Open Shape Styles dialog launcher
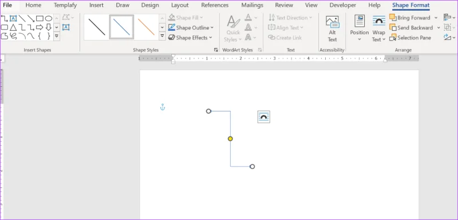The height and width of the screenshot is (220, 458). 216,50
